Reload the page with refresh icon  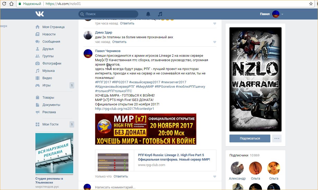11,4
